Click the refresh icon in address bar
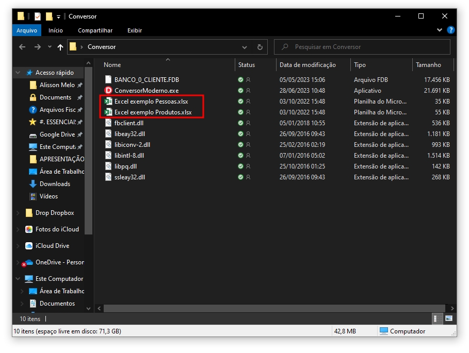The image size is (469, 353). coord(260,47)
